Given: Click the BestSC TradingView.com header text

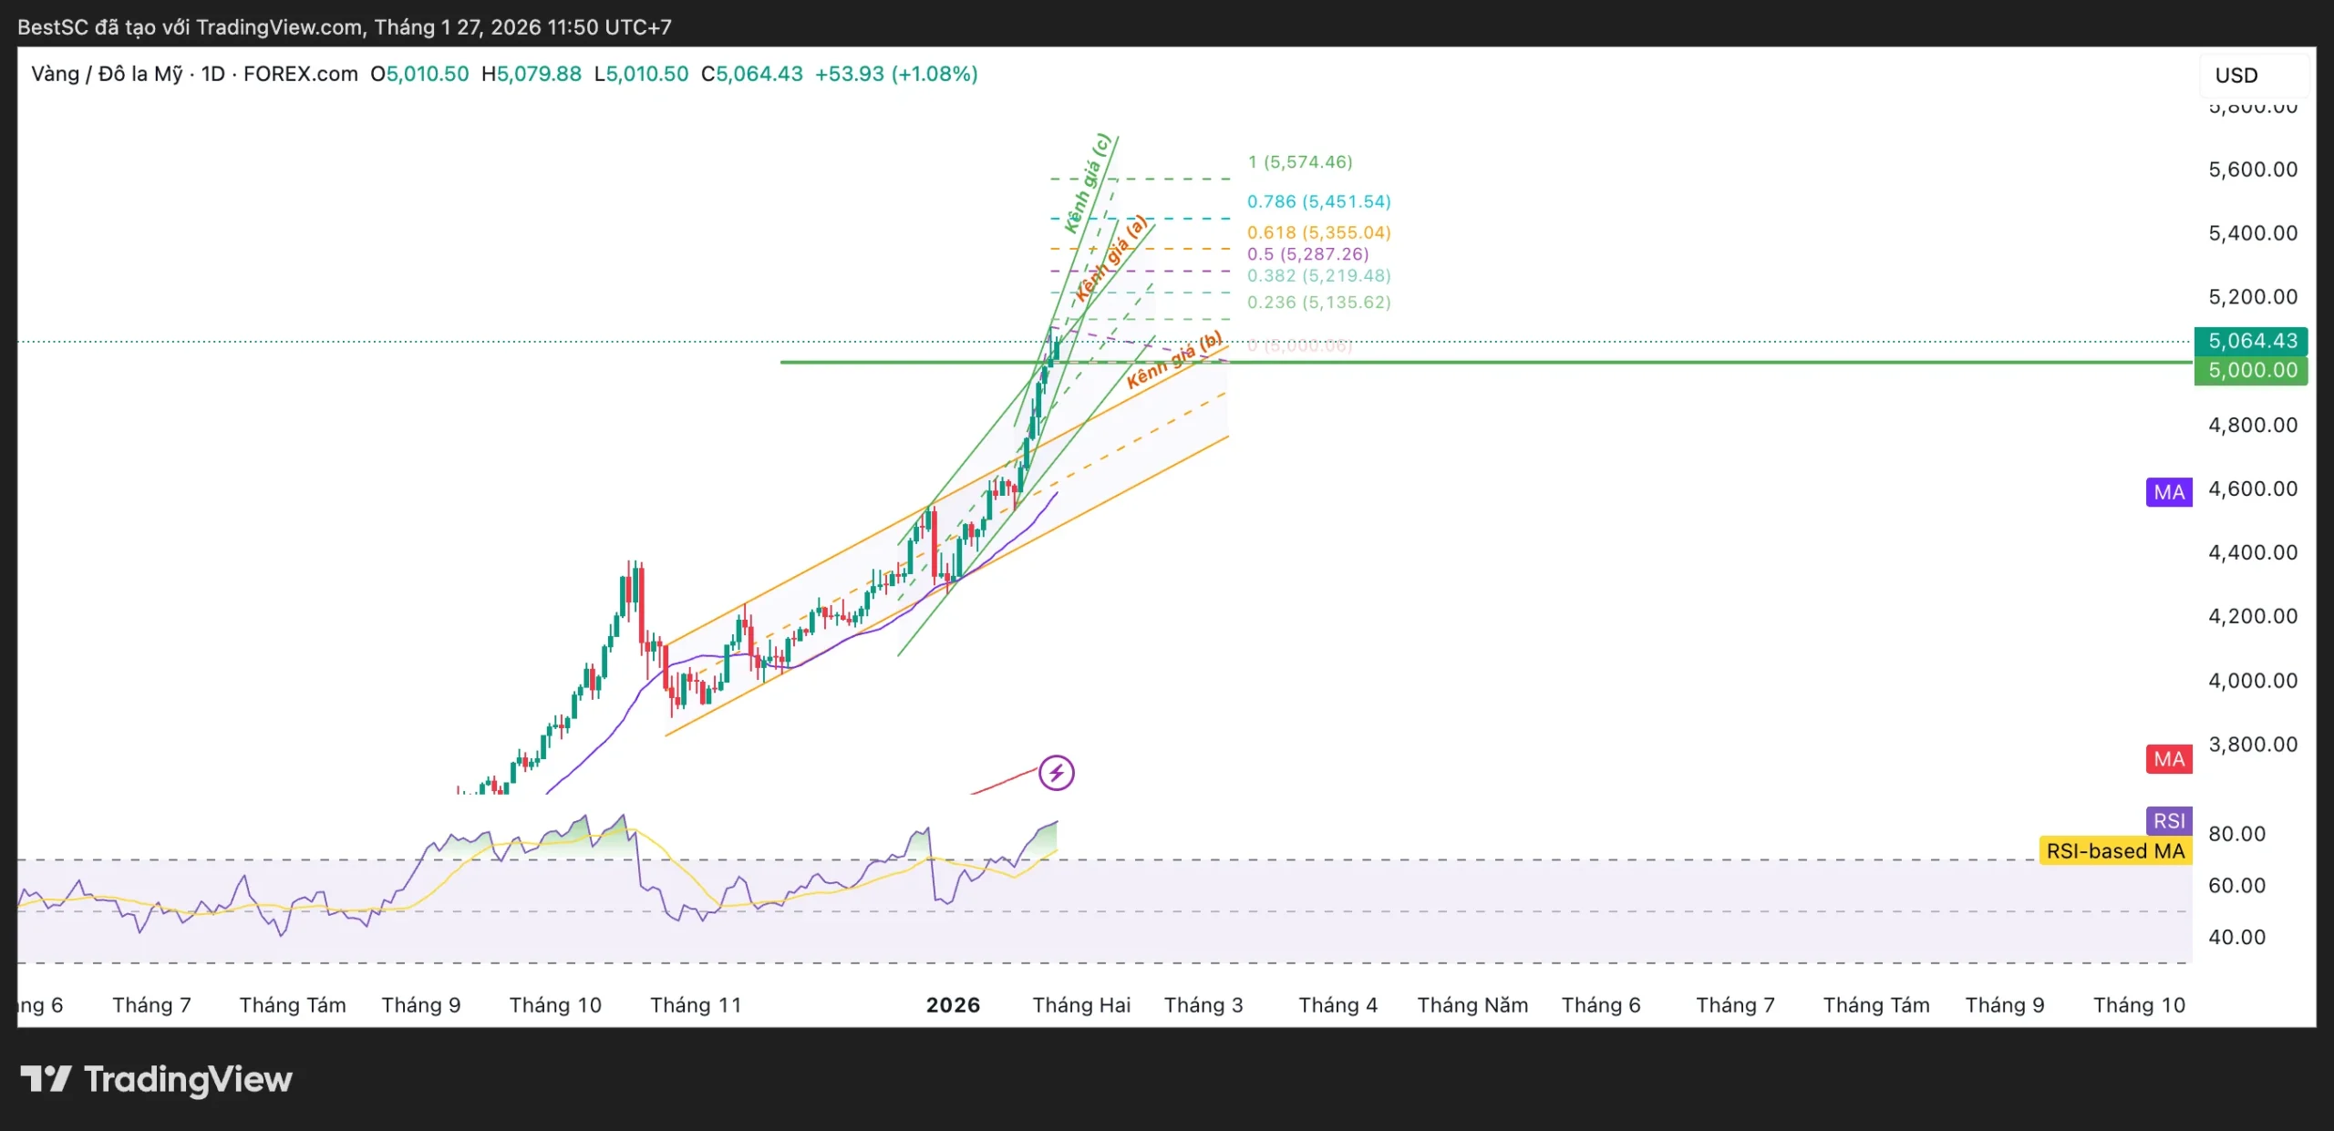Looking at the screenshot, I should (x=344, y=26).
